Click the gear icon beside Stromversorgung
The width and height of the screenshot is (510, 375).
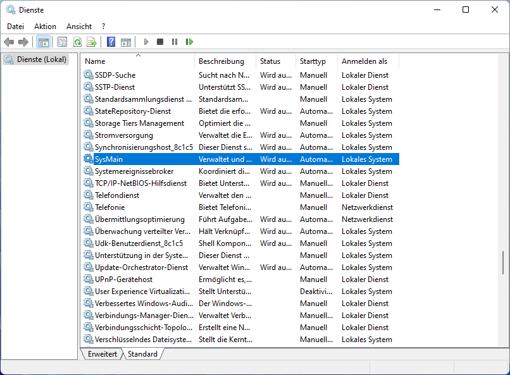89,135
